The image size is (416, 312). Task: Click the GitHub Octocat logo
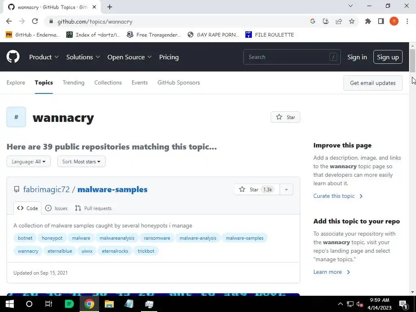(x=13, y=57)
